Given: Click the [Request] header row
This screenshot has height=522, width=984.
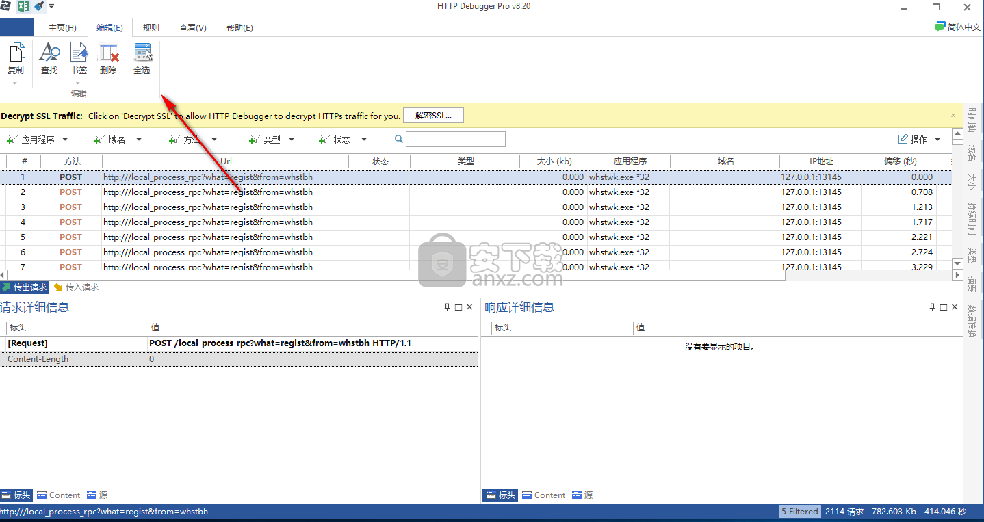Looking at the screenshot, I should pos(239,343).
